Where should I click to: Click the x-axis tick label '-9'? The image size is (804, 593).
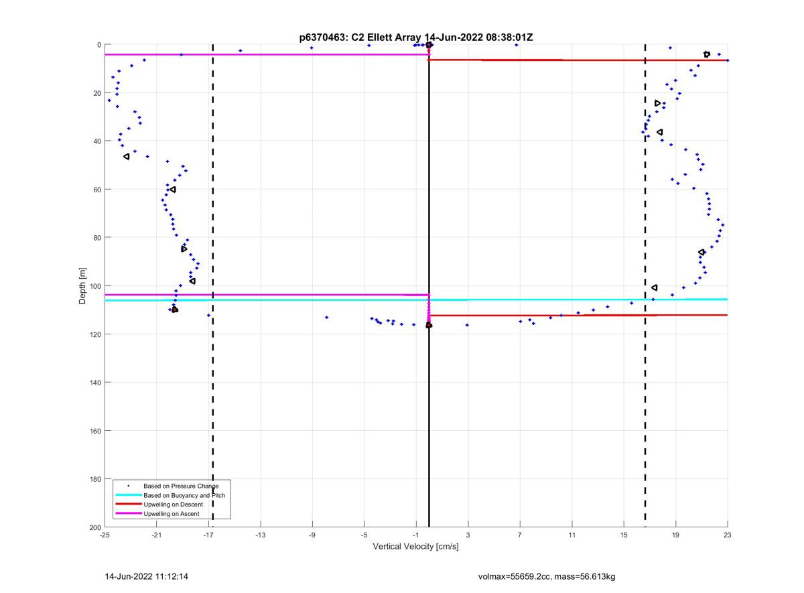click(x=312, y=535)
